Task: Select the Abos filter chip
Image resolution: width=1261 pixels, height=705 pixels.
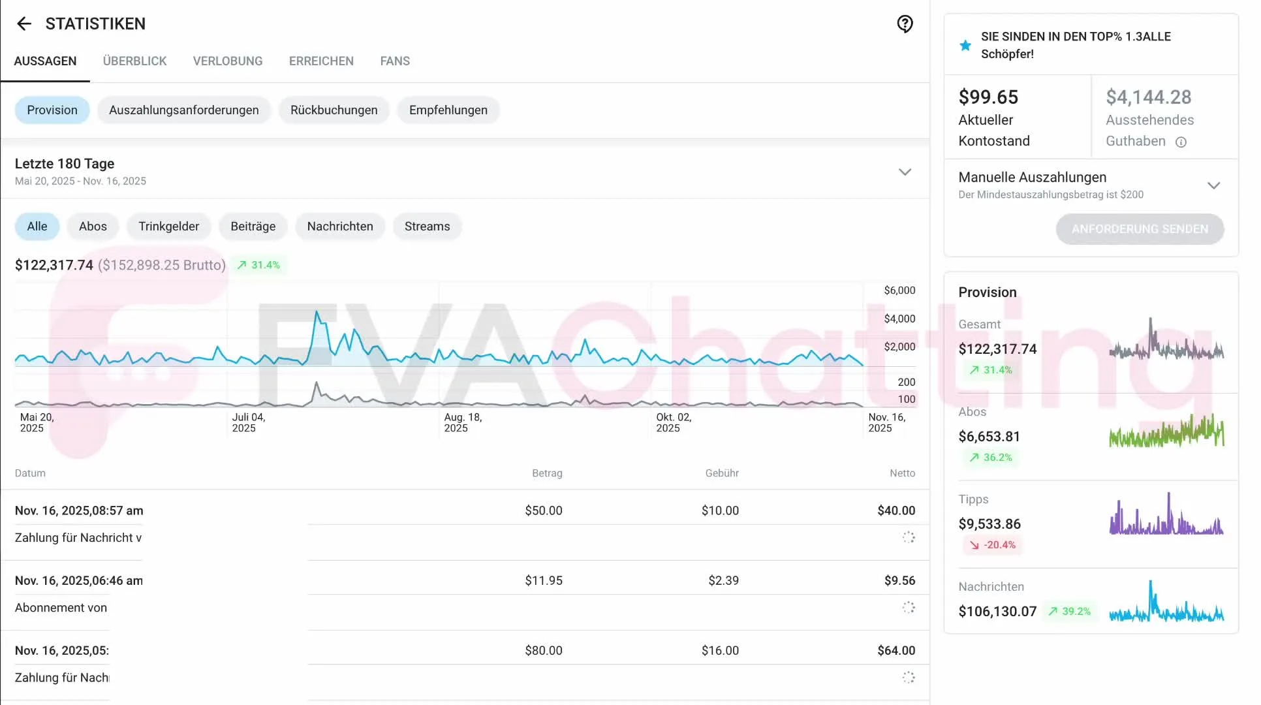Action: (x=93, y=227)
